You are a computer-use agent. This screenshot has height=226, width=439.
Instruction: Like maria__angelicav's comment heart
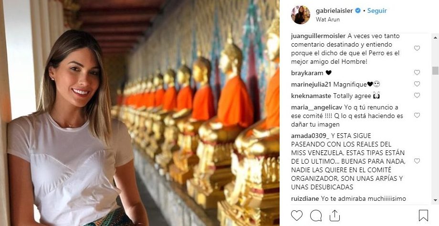(x=417, y=115)
